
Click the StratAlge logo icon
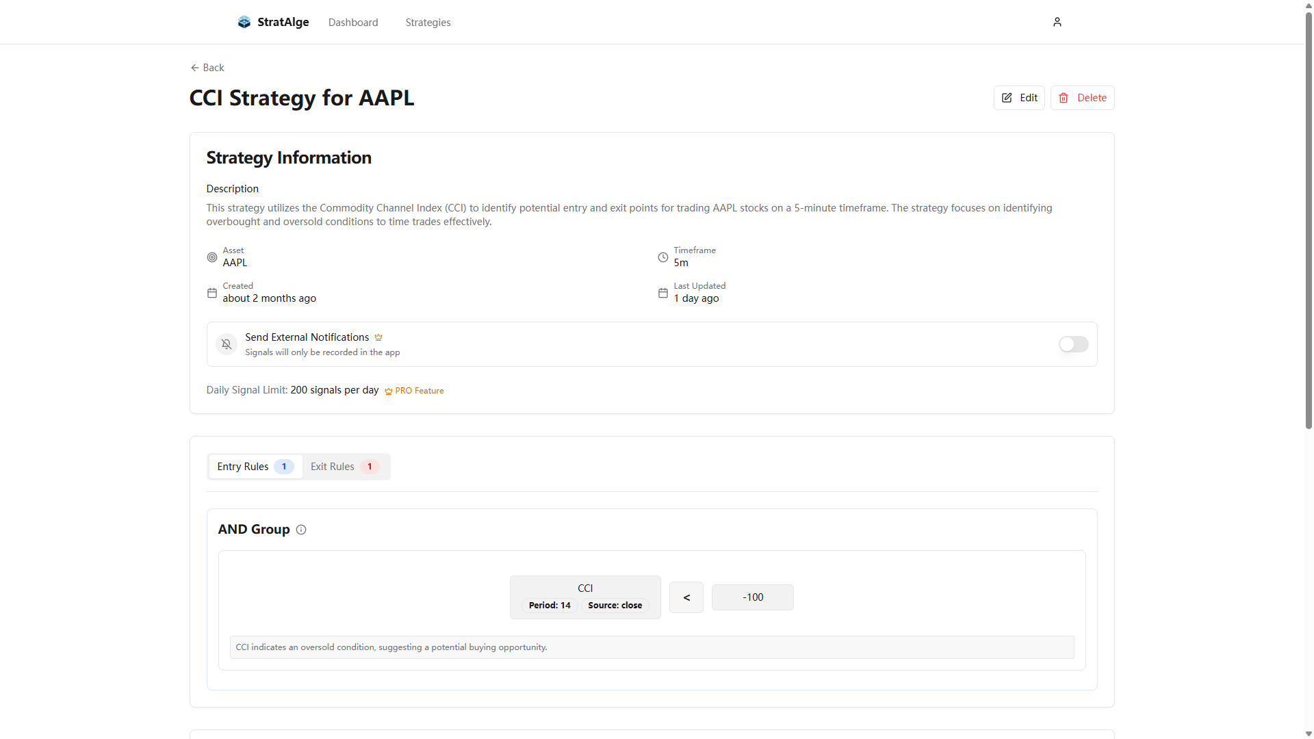coord(244,22)
